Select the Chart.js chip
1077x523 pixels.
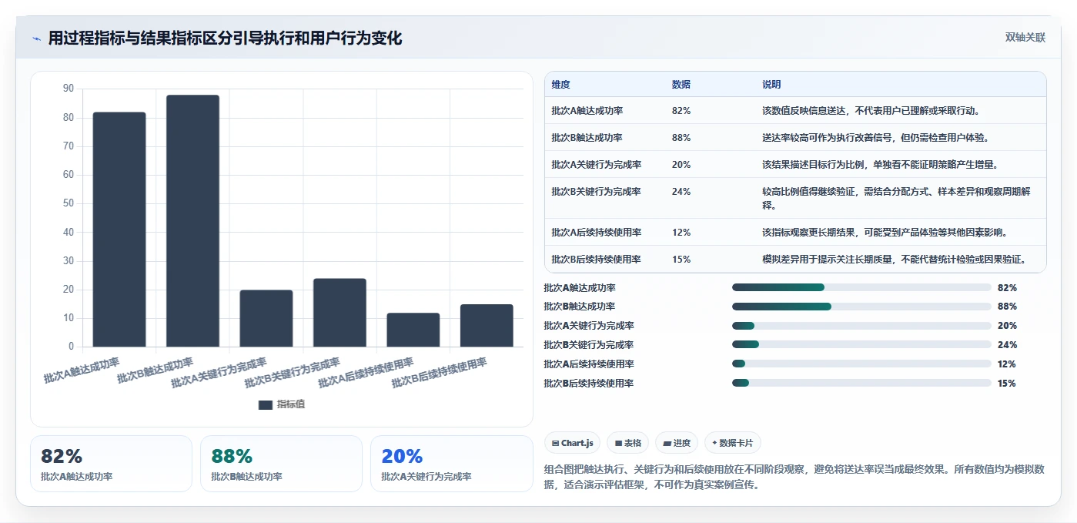(x=573, y=443)
